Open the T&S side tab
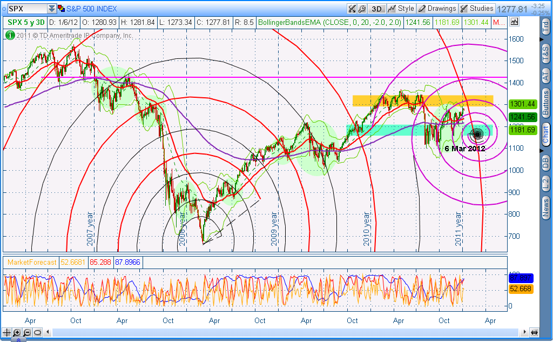Screen dimensions: 553x342 [x=545, y=54]
